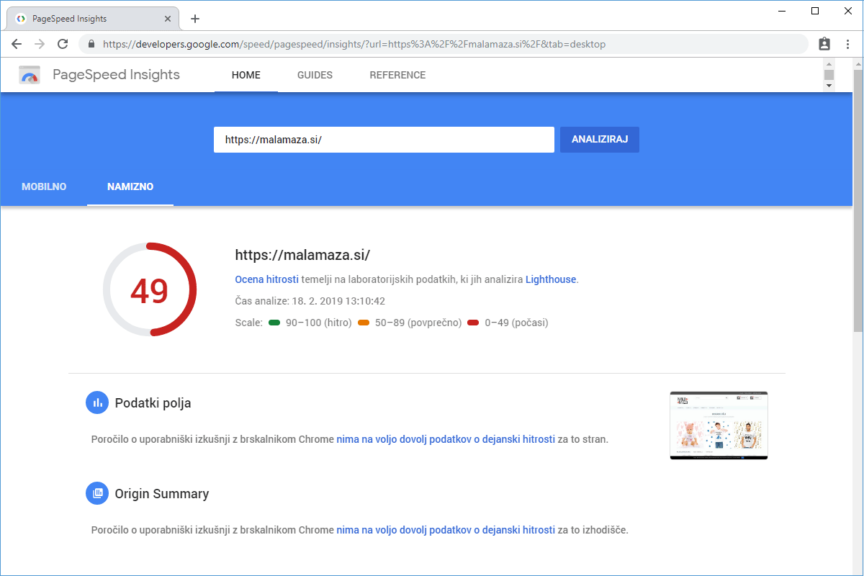
Task: Click the header scroll down arrow
Action: coord(829,86)
